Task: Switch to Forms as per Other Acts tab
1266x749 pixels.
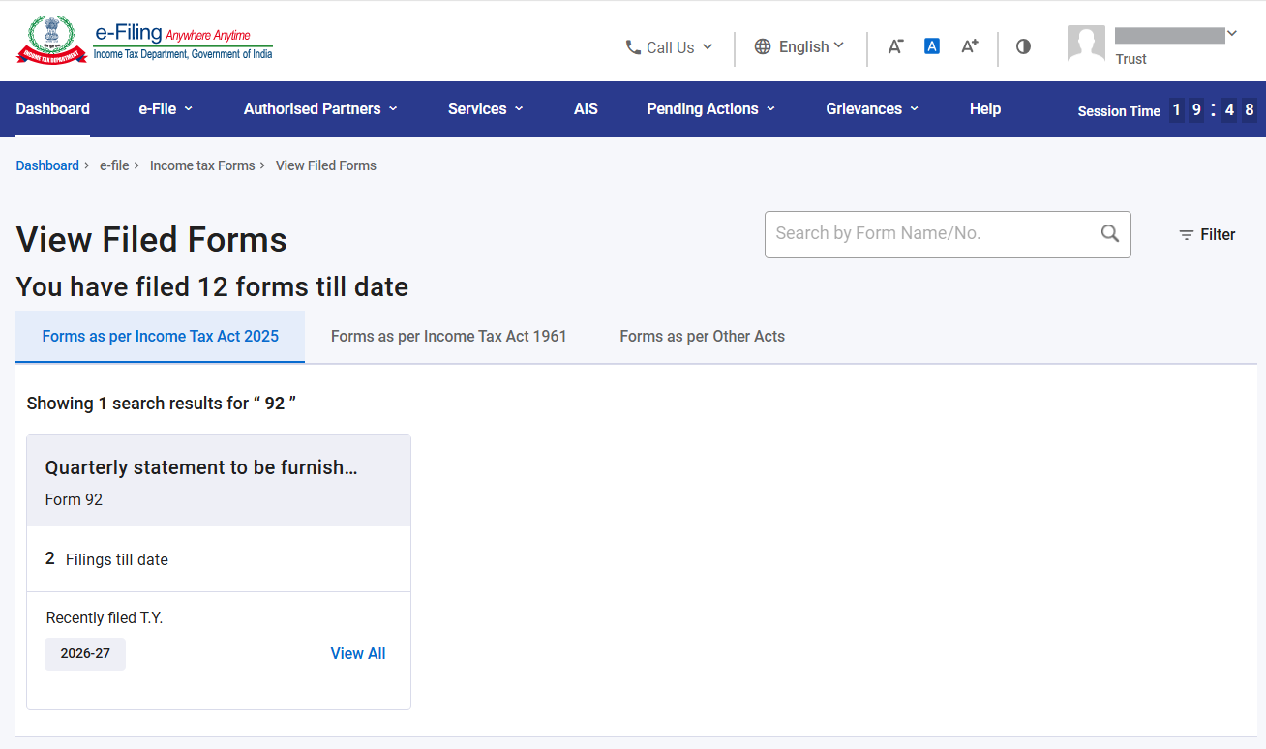Action: [703, 337]
